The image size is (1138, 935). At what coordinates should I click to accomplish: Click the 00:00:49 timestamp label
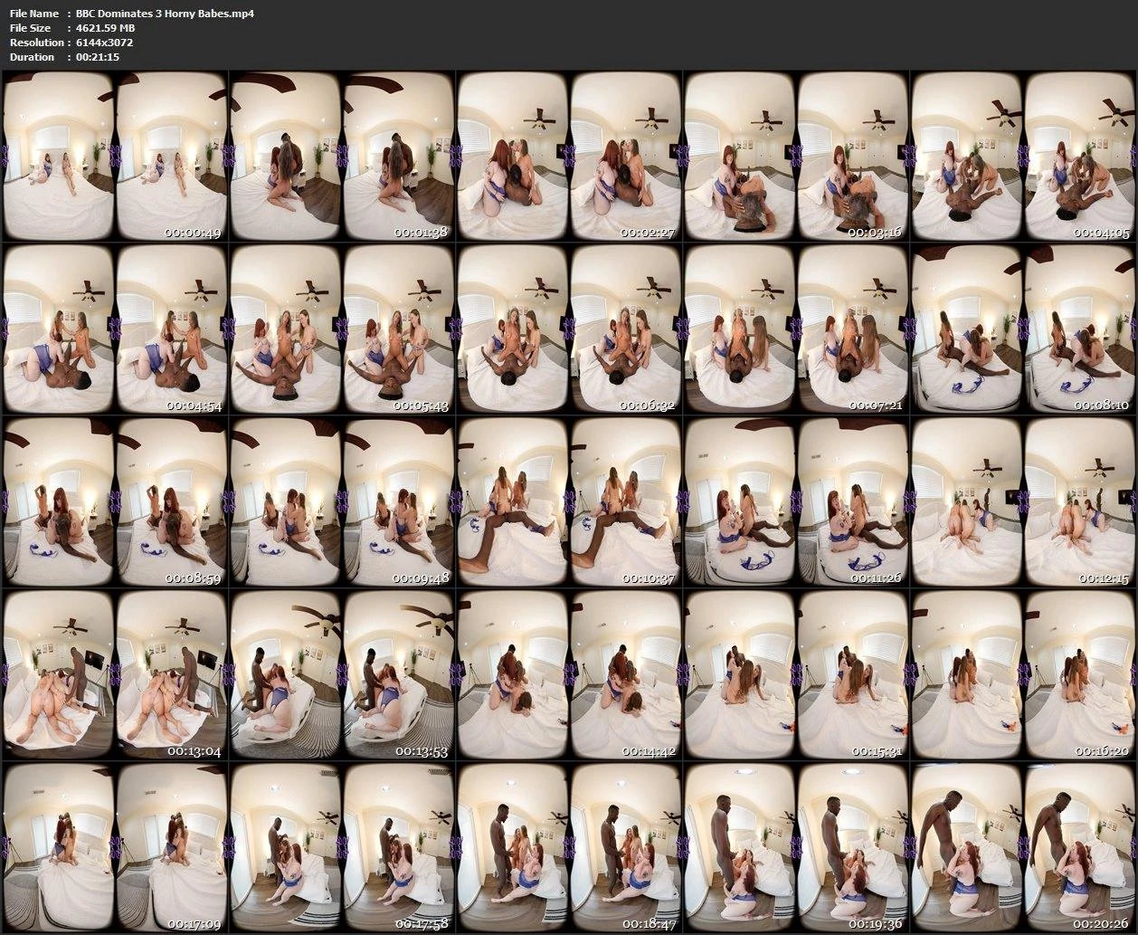pyautogui.click(x=194, y=233)
